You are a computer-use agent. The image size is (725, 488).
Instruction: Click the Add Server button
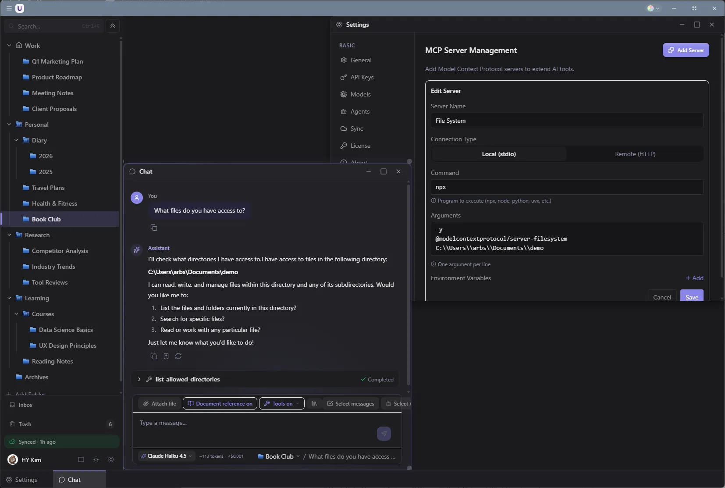tap(686, 50)
